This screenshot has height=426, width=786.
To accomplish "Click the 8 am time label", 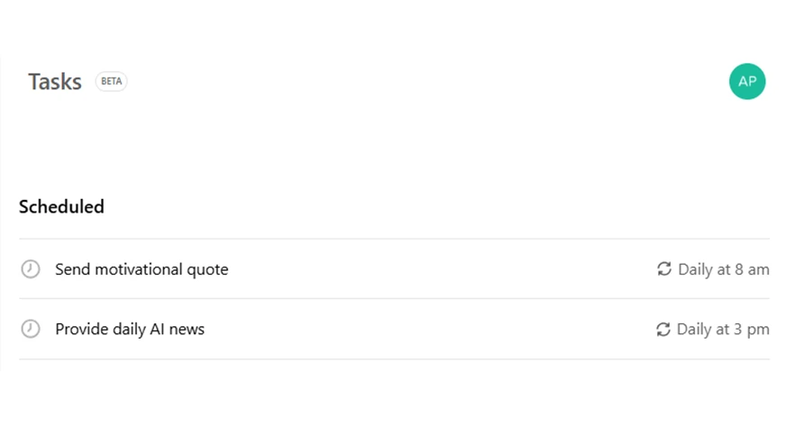I will coord(752,269).
